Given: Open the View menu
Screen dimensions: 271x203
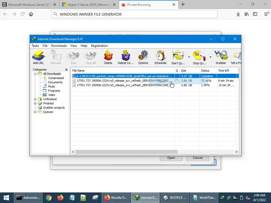Looking at the screenshot, I should (74, 46).
